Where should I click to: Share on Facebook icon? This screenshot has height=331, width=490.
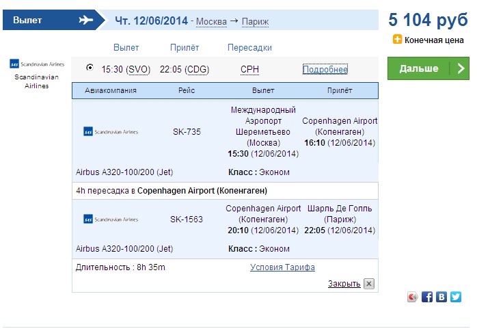click(427, 297)
